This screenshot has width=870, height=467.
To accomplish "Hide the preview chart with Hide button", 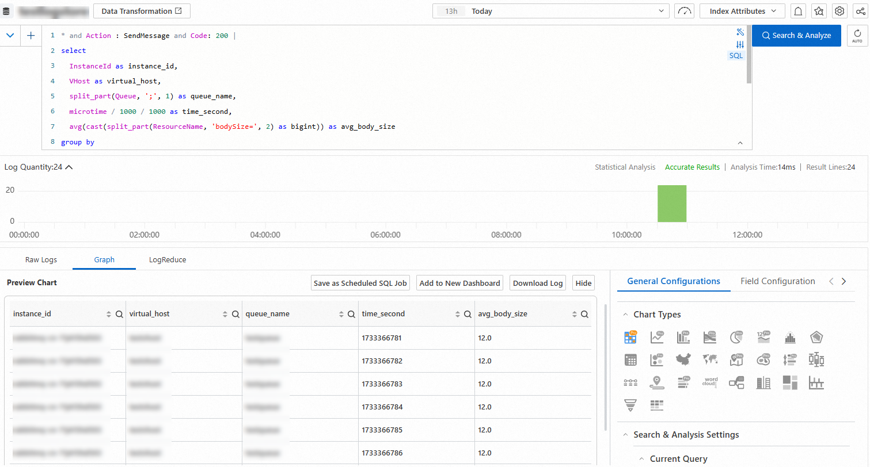I will [x=583, y=283].
